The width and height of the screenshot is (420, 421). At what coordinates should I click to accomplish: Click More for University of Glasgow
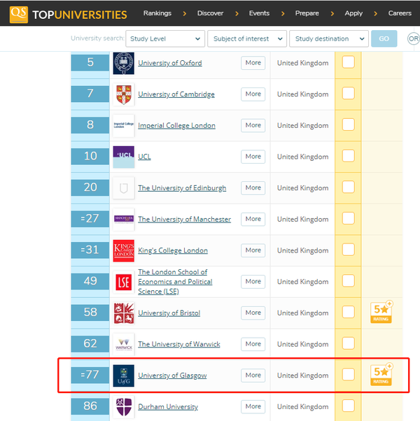click(x=253, y=375)
